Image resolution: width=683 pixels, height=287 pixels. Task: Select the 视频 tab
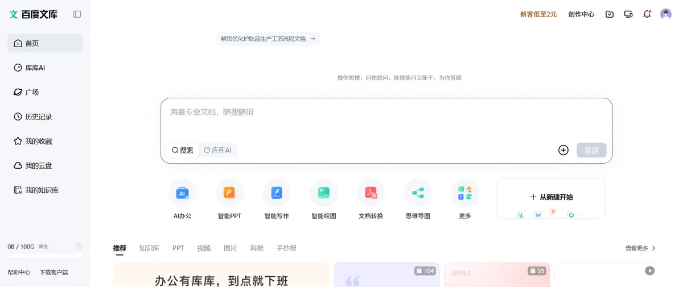click(204, 248)
